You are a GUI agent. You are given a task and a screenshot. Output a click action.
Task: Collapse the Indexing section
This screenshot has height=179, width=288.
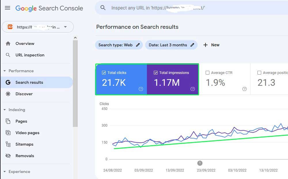click(x=5, y=110)
